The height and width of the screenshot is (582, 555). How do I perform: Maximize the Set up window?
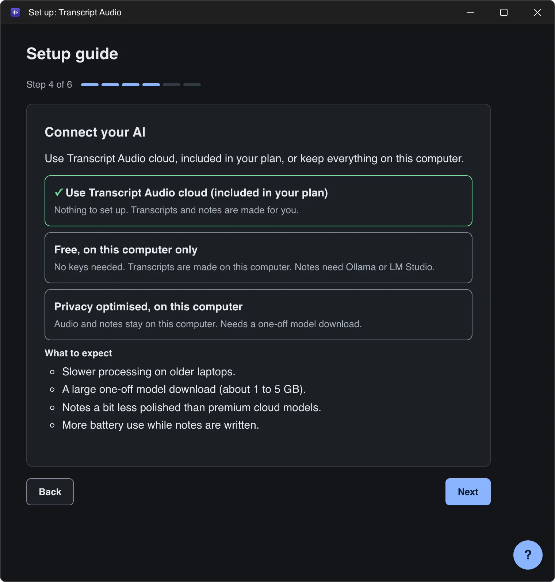point(504,12)
